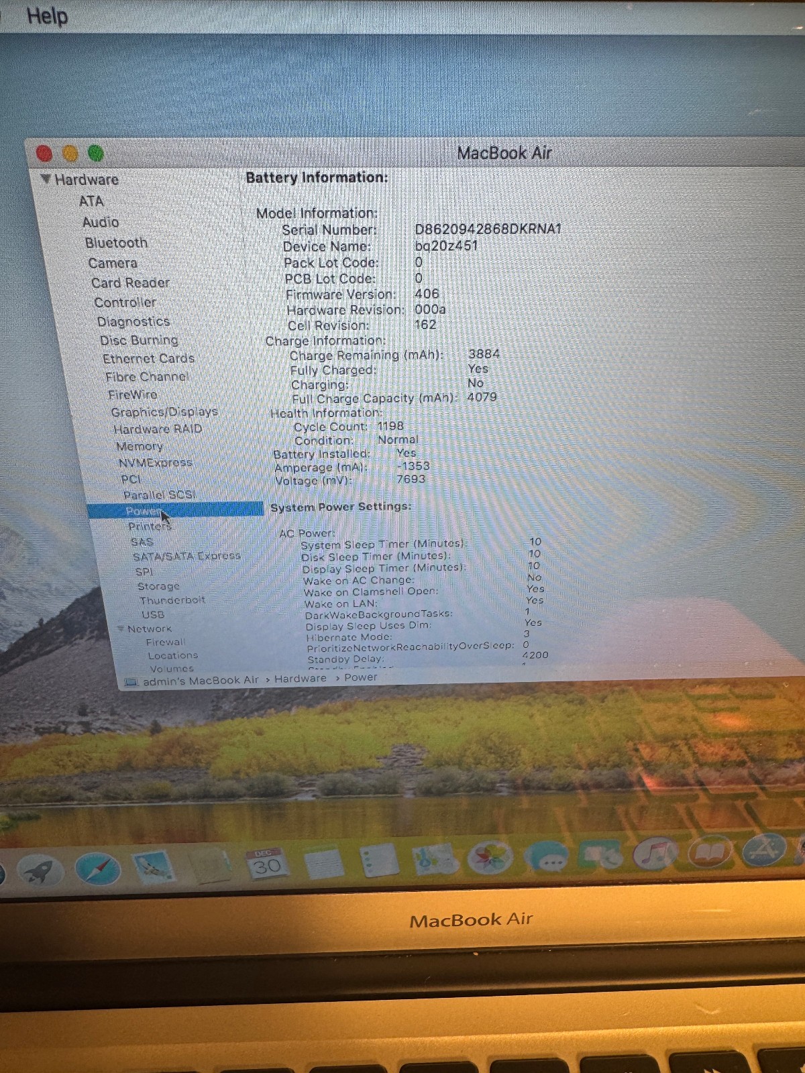Click the Charge Remaining value 3884

(484, 354)
